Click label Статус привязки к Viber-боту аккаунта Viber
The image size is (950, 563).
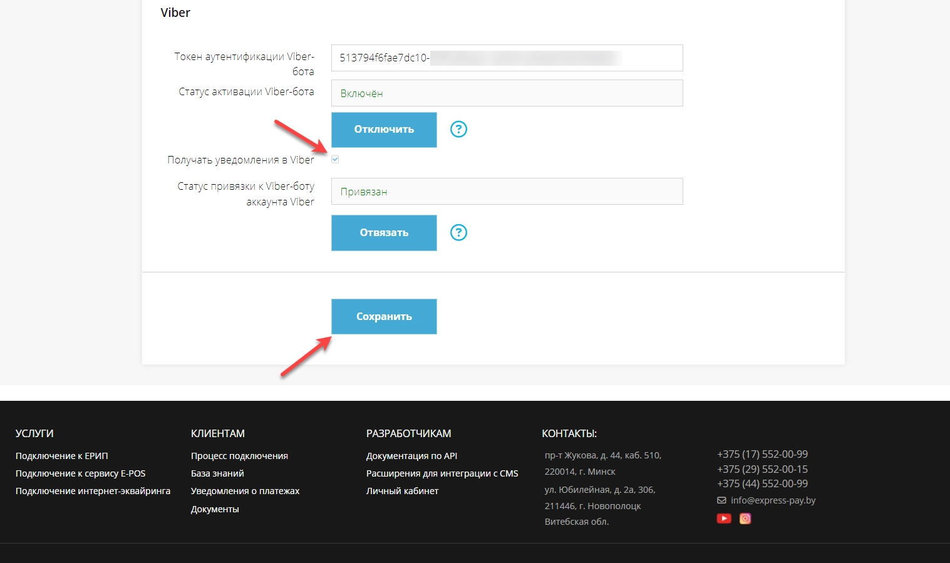click(x=245, y=194)
